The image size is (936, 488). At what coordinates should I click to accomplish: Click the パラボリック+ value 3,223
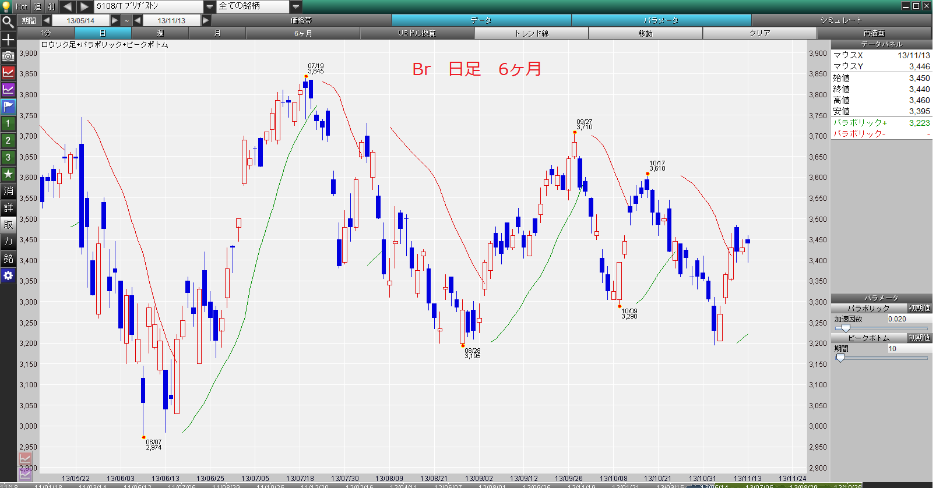[919, 123]
